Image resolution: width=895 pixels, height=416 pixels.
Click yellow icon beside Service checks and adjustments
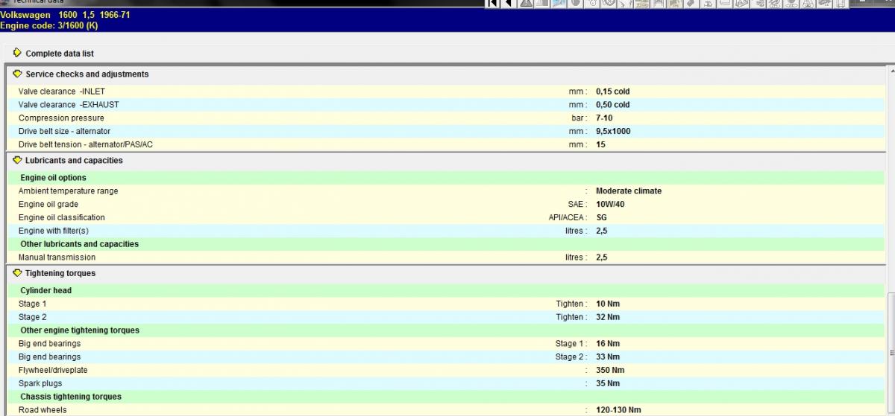(18, 74)
